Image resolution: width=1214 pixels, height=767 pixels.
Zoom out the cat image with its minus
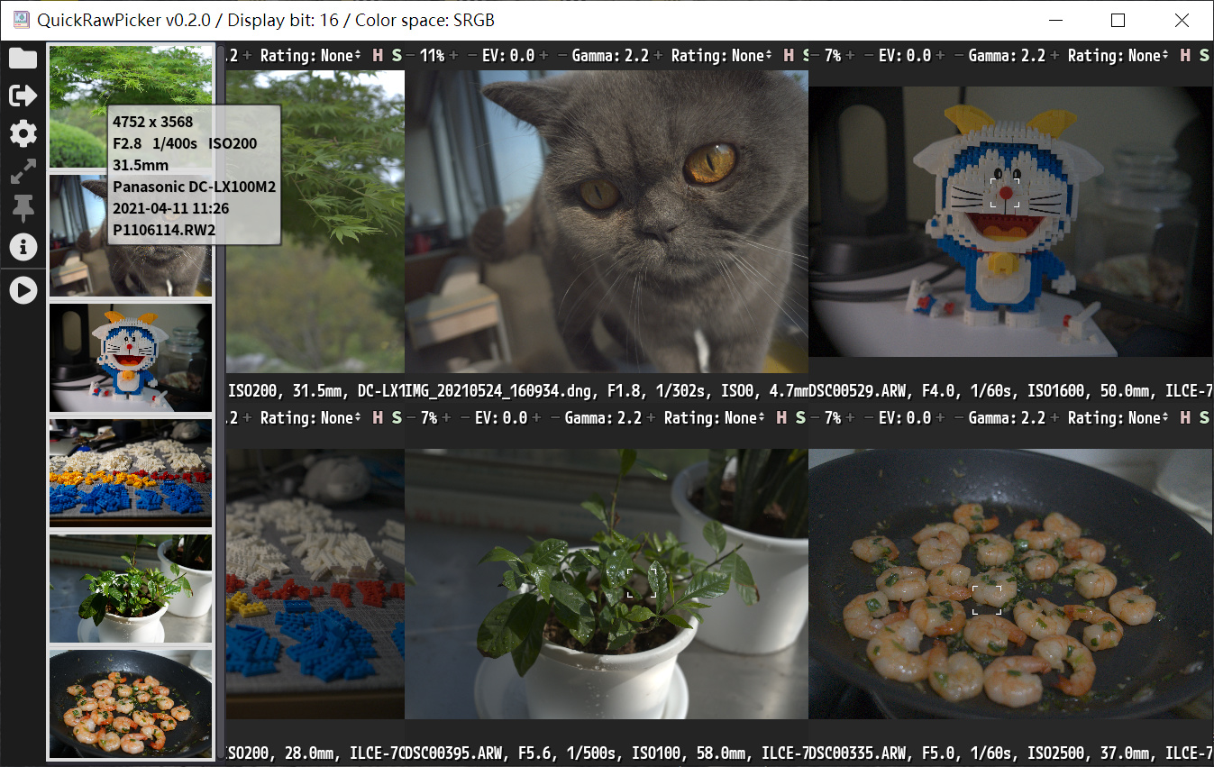410,56
